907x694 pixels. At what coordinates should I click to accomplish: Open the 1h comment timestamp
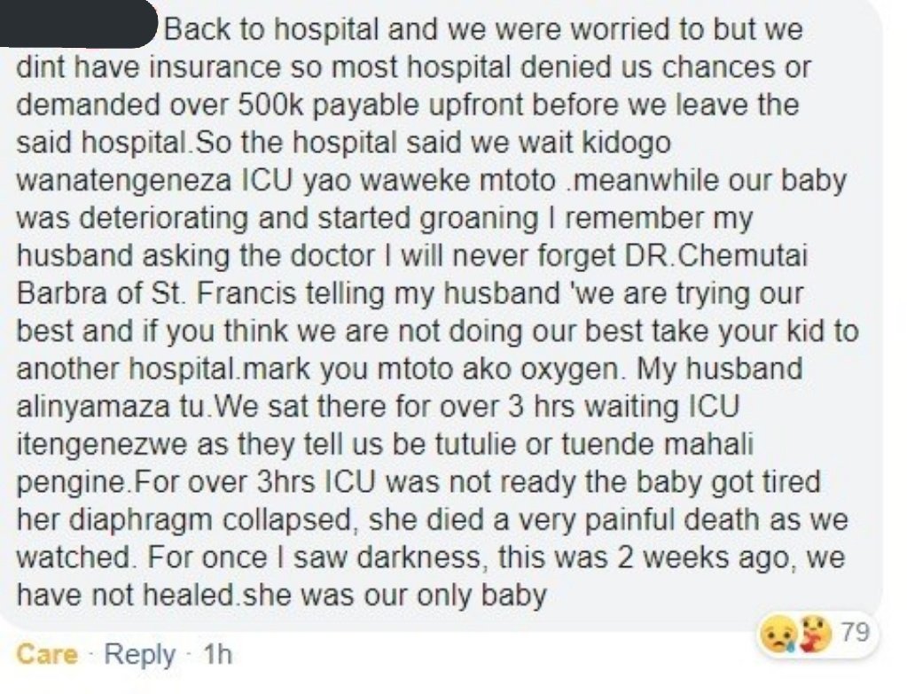pos(217,655)
